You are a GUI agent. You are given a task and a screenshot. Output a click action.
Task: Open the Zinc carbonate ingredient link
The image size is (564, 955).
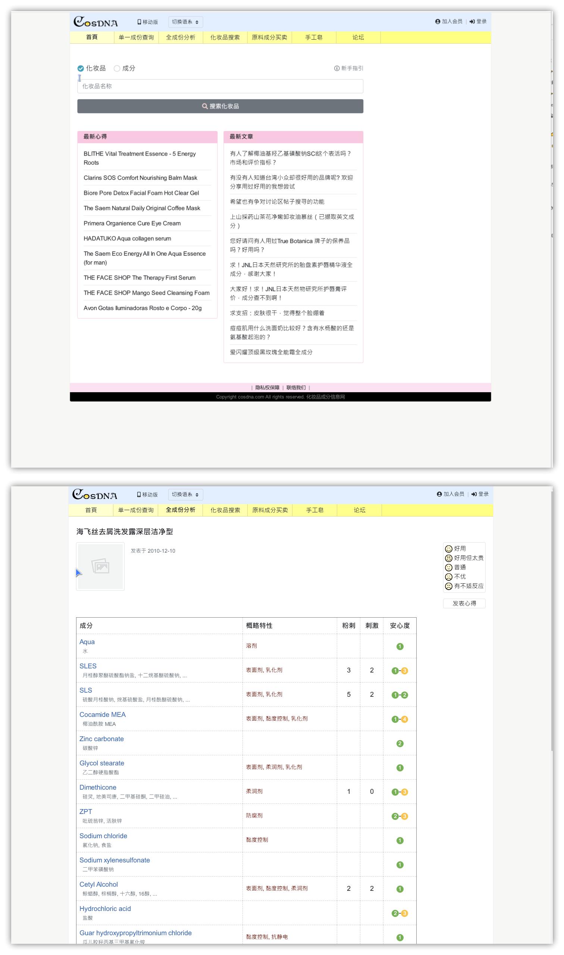click(101, 739)
